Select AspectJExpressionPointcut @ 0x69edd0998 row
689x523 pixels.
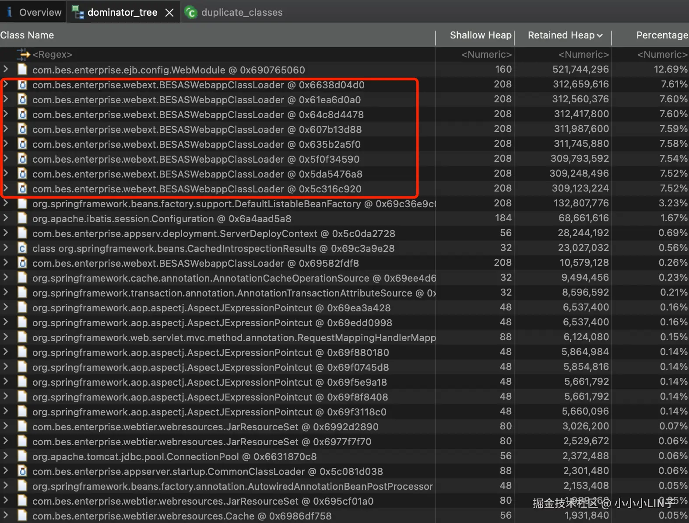(x=344, y=323)
